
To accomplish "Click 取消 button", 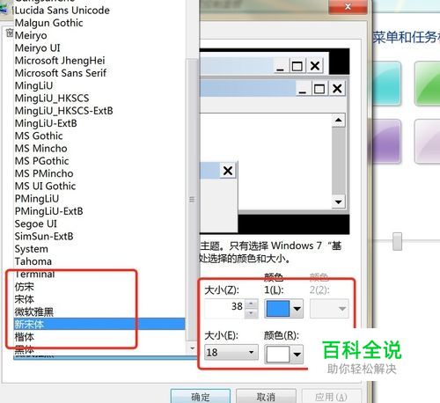I will 266,397.
